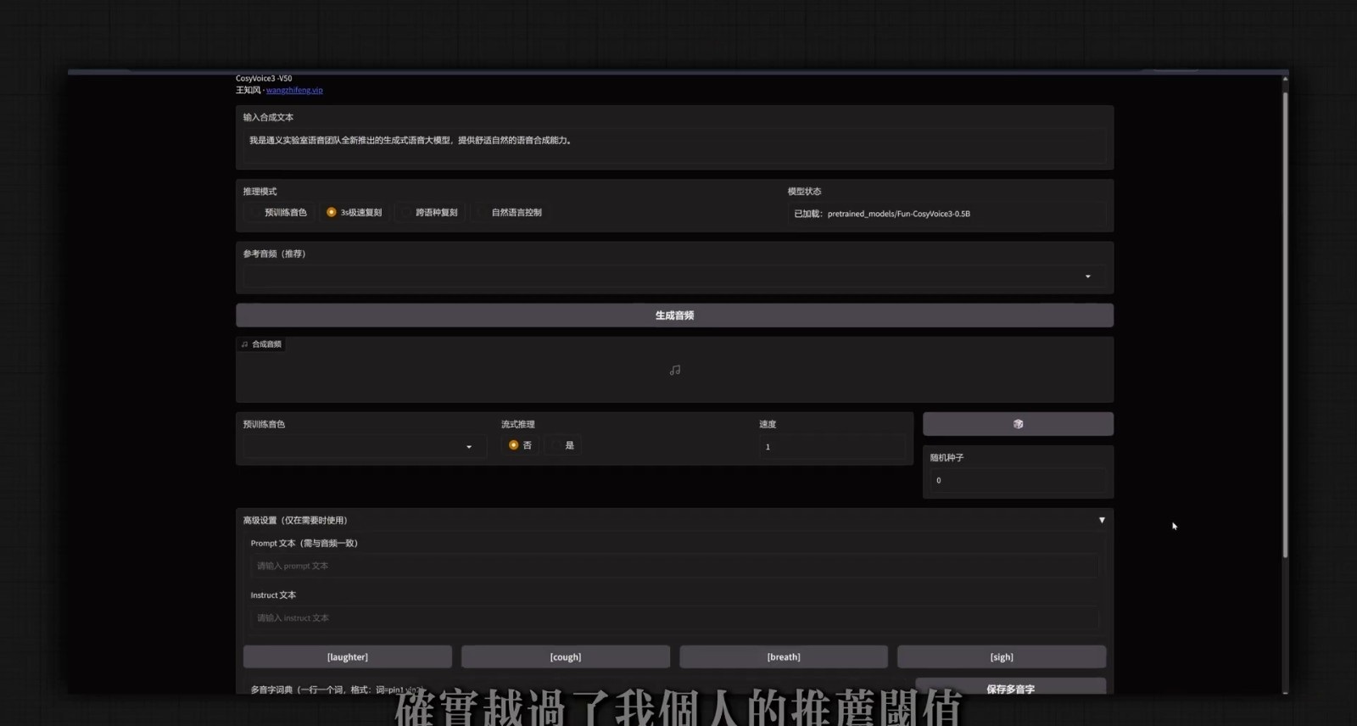Click the 保存多音字 button

point(1010,687)
